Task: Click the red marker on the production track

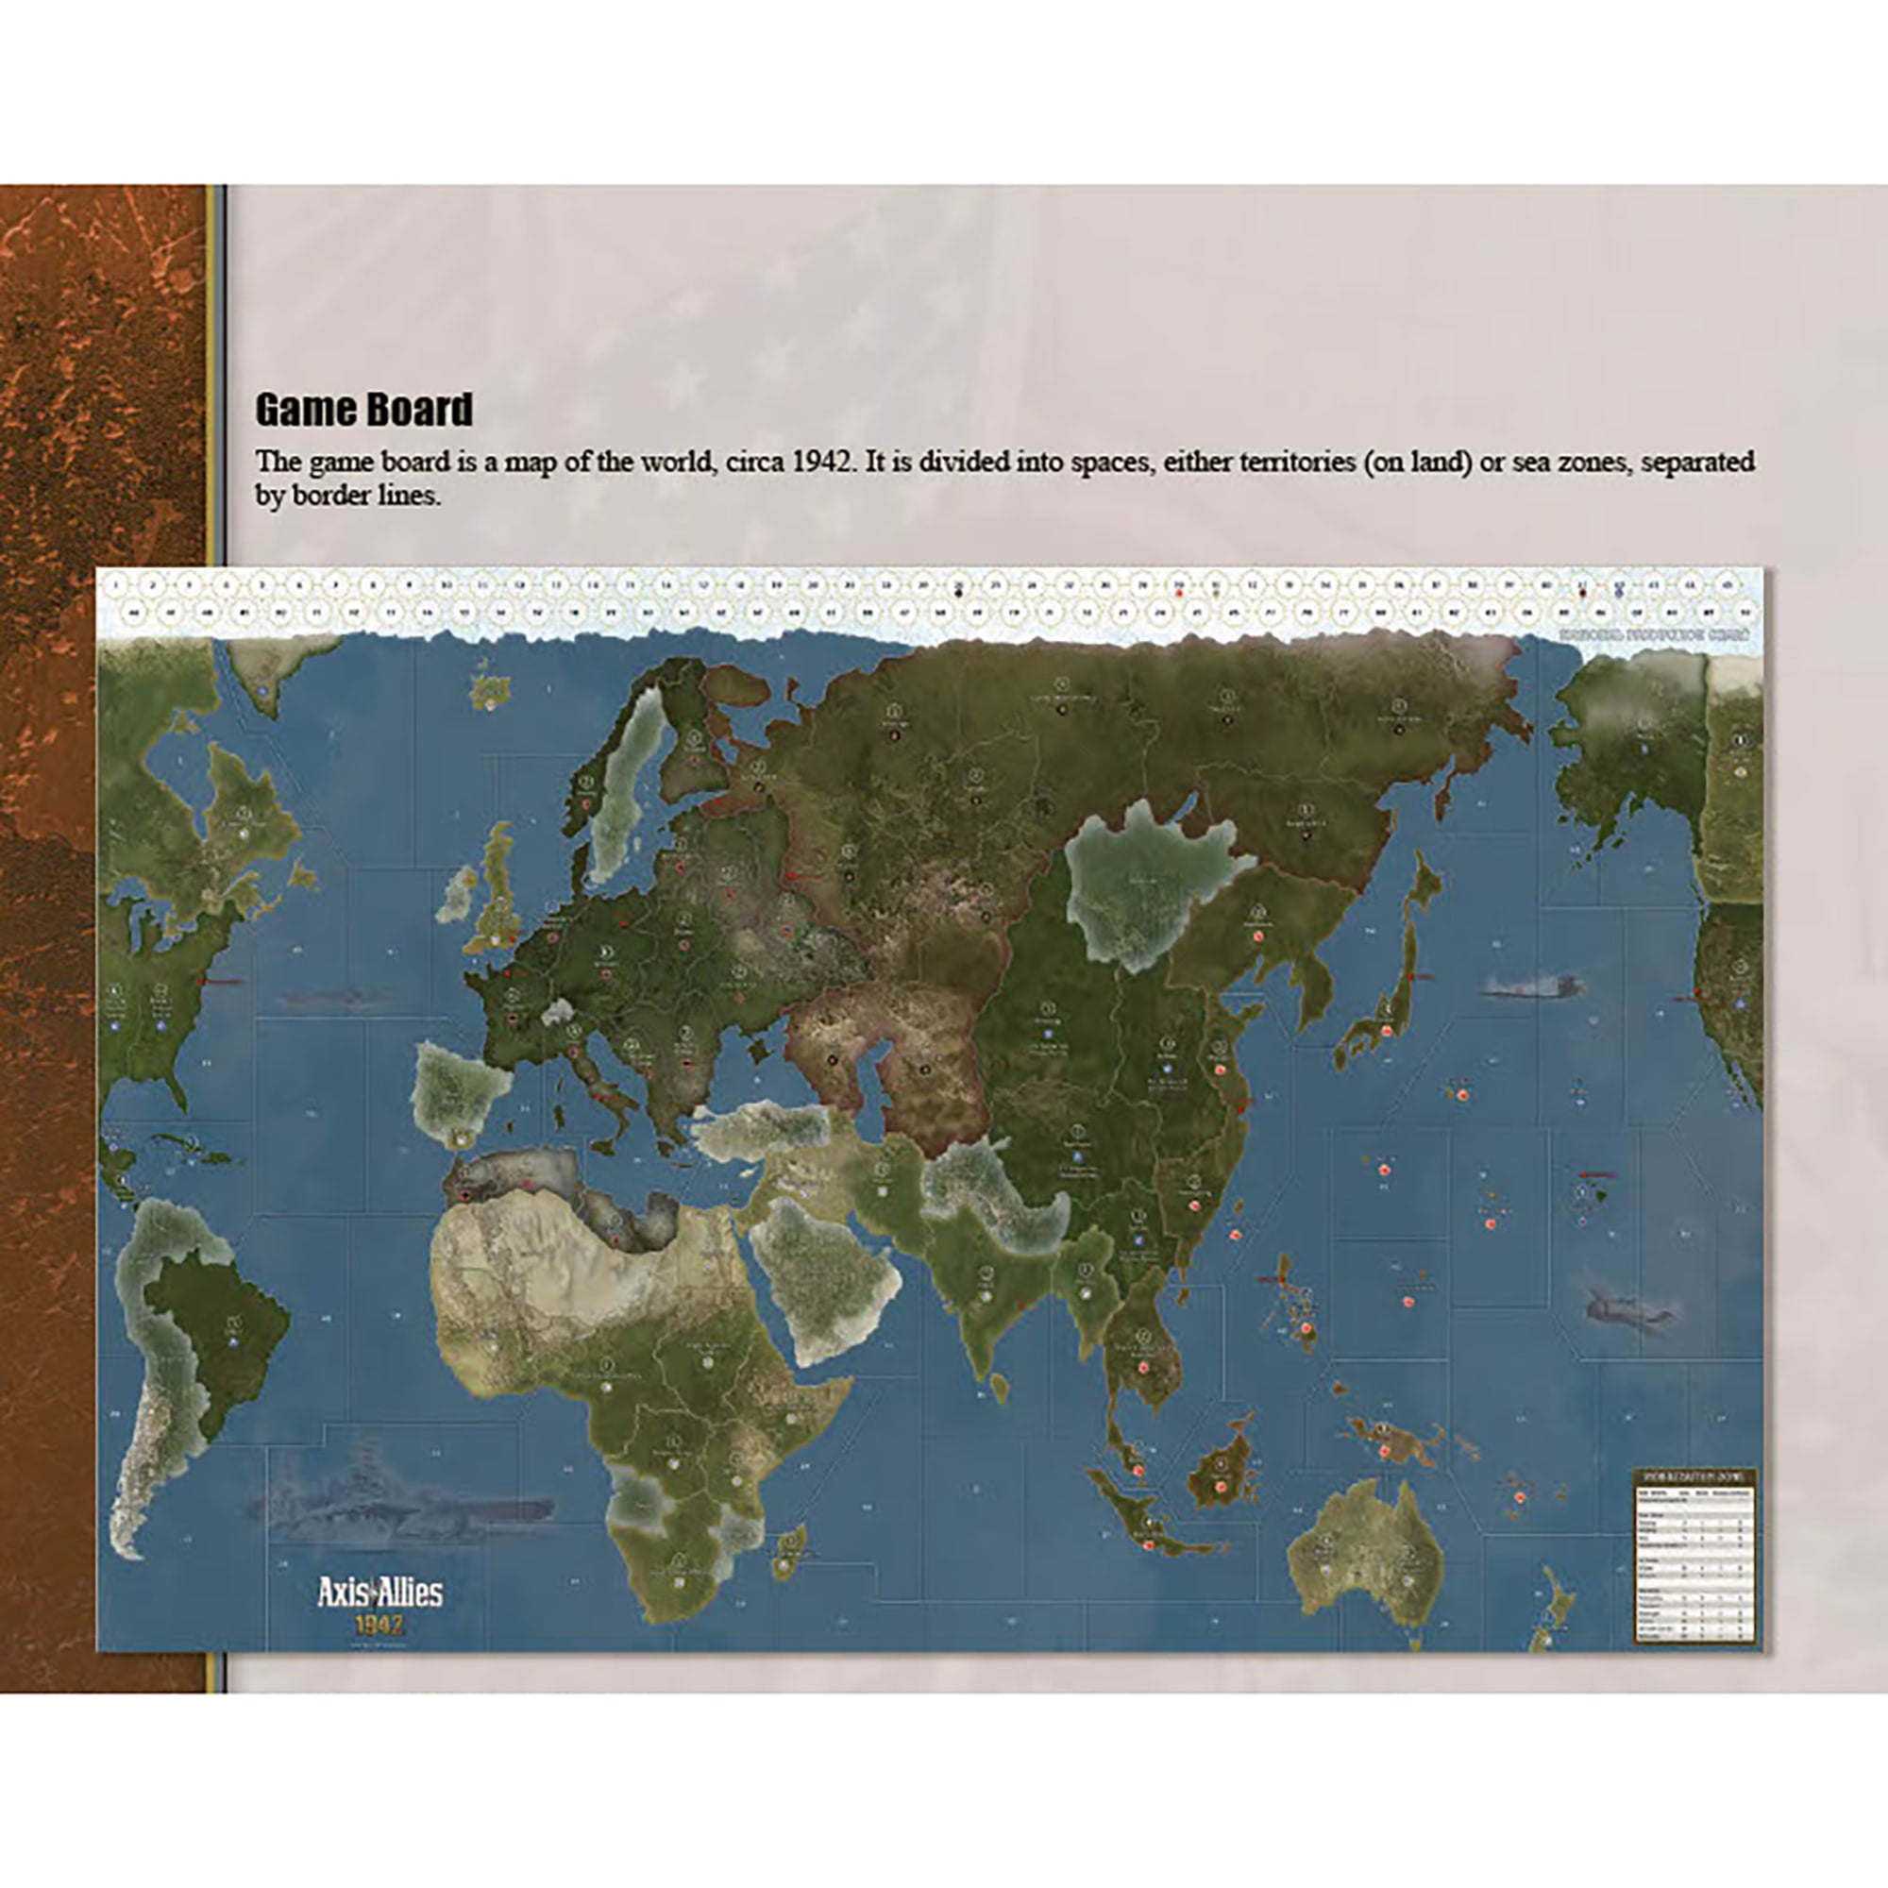Action: pos(1179,592)
